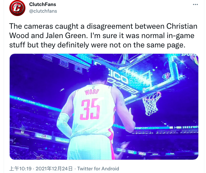Click the WOOD name on the jersey
The height and width of the screenshot is (173, 206).
pos(92,92)
